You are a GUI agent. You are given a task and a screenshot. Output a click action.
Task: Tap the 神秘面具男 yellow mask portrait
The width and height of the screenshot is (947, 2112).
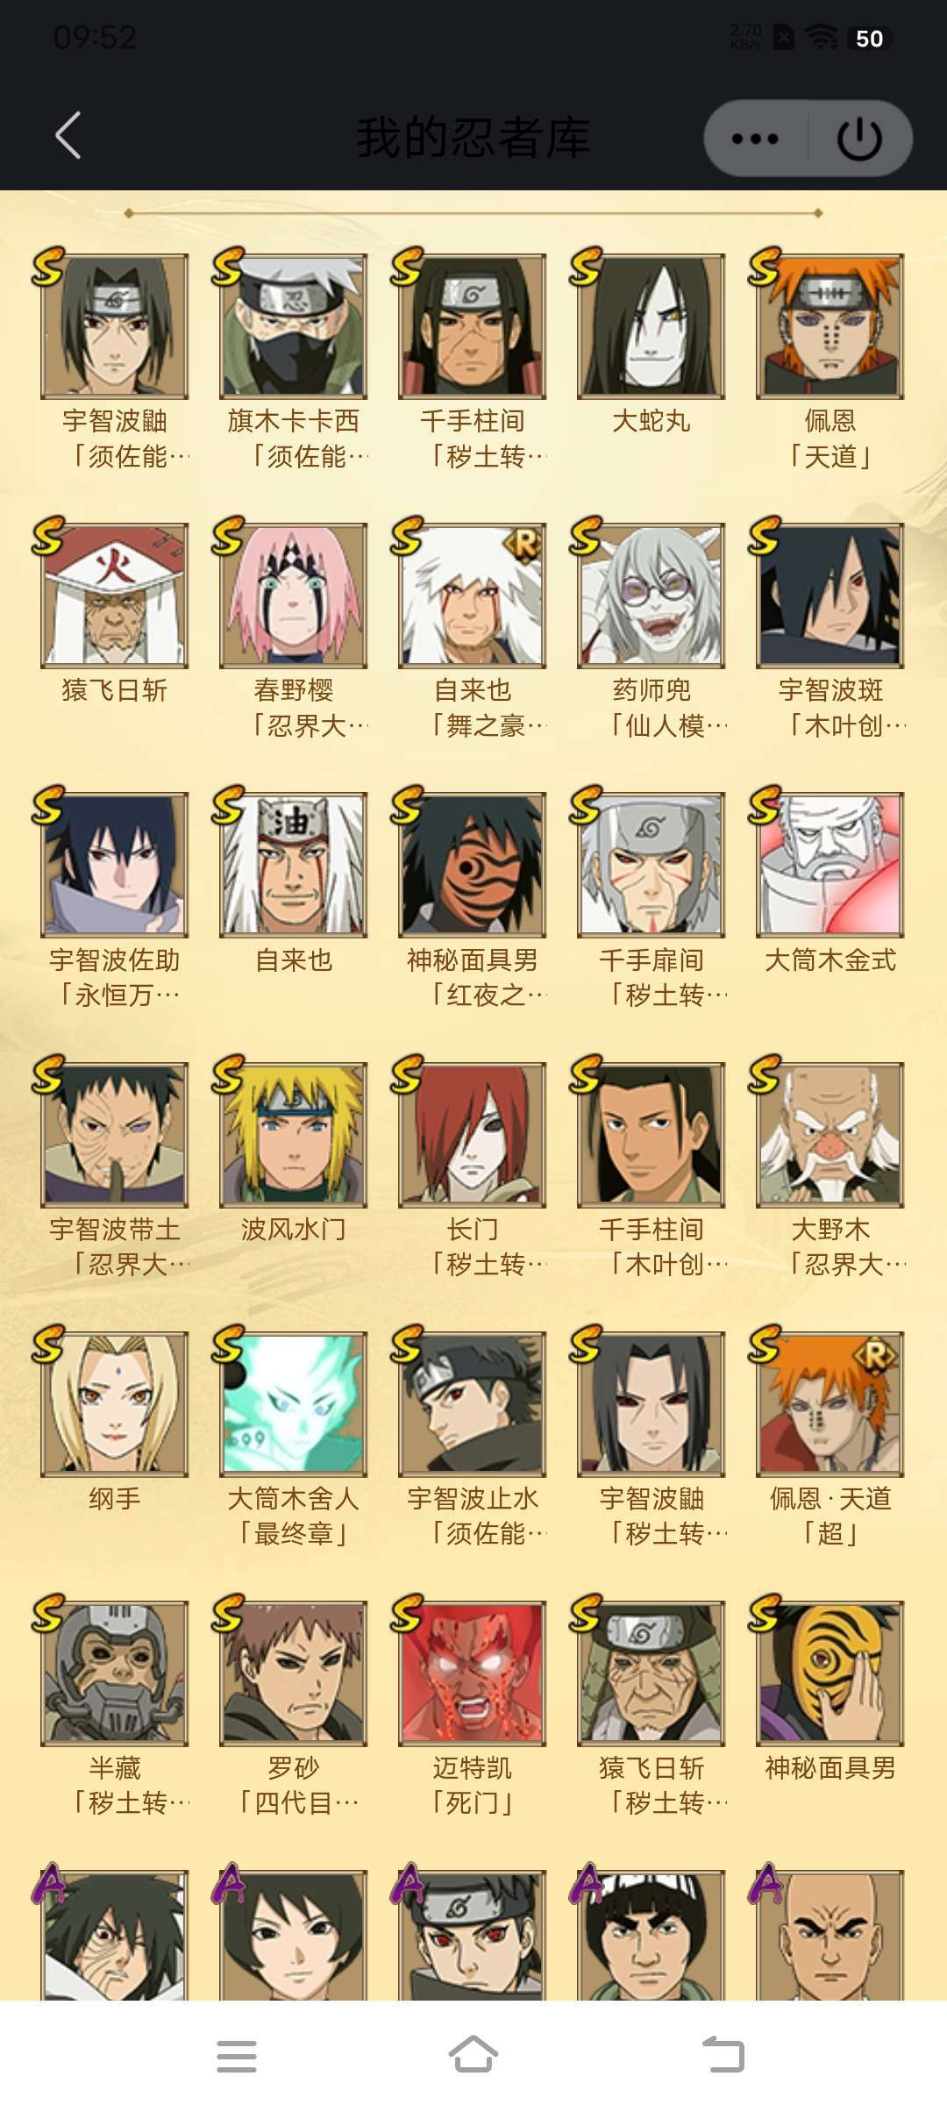[x=830, y=1673]
